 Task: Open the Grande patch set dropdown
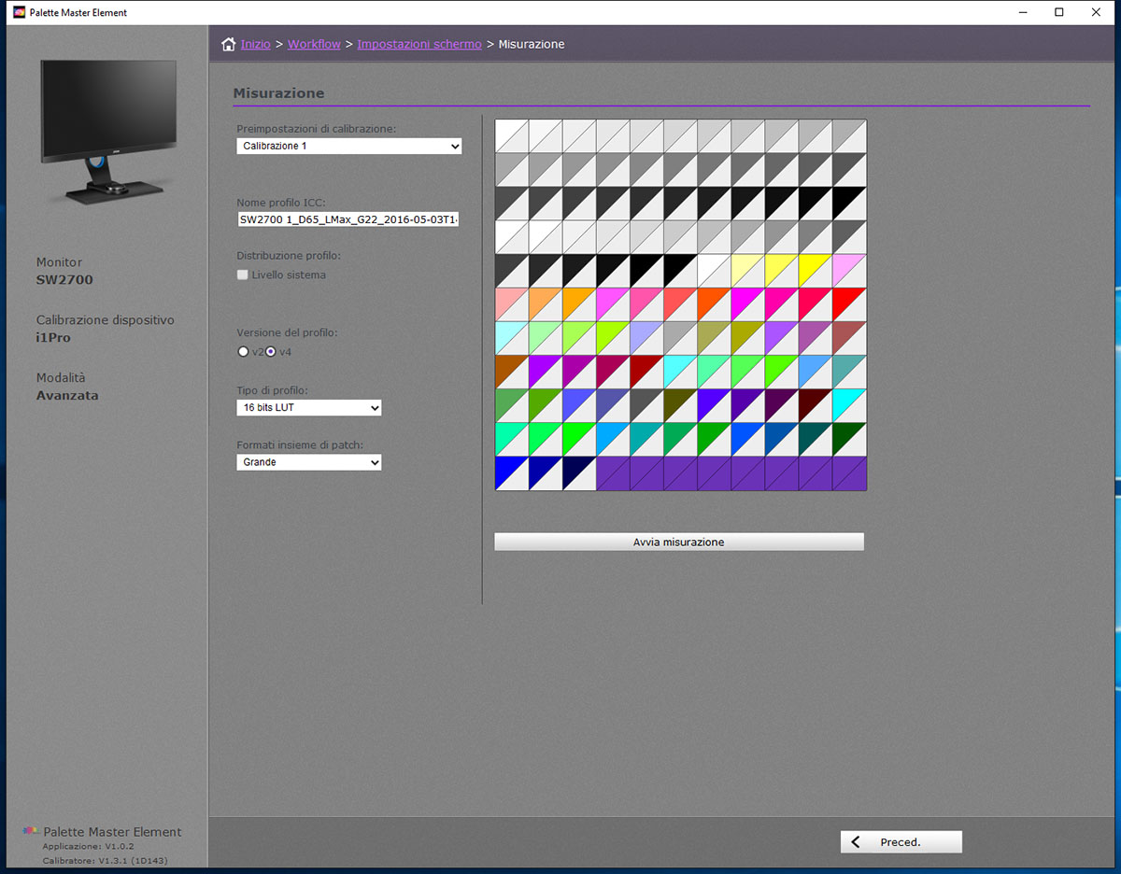point(308,462)
